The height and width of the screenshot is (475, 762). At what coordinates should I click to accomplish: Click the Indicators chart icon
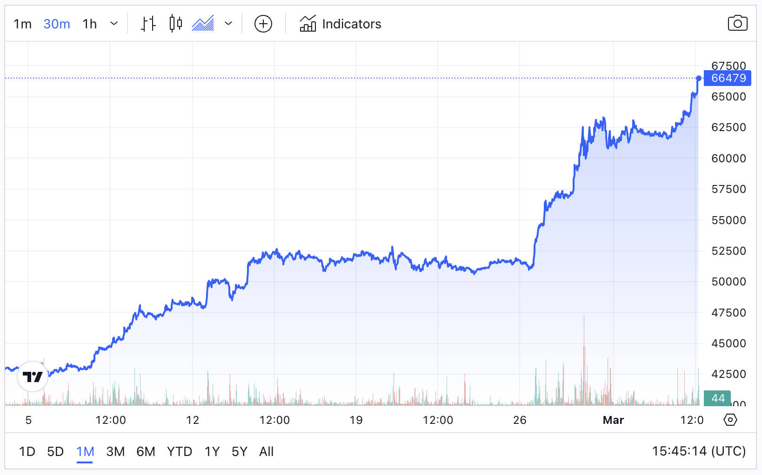(308, 23)
